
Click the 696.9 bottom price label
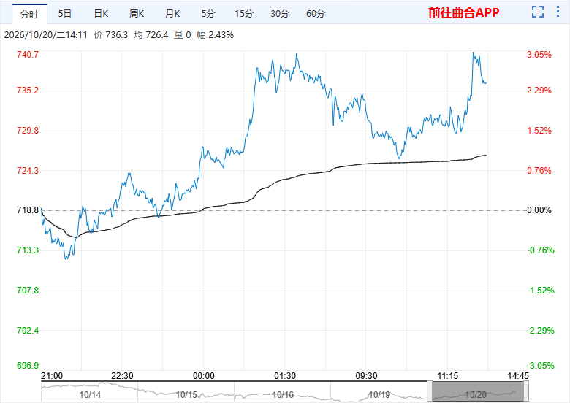pos(28,365)
